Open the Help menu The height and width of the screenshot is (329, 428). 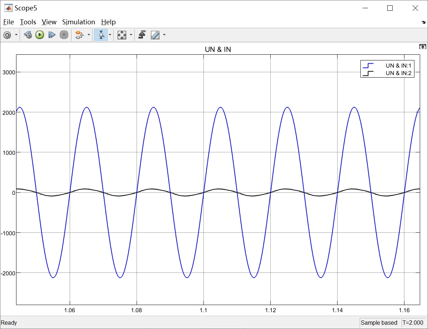pyautogui.click(x=108, y=22)
